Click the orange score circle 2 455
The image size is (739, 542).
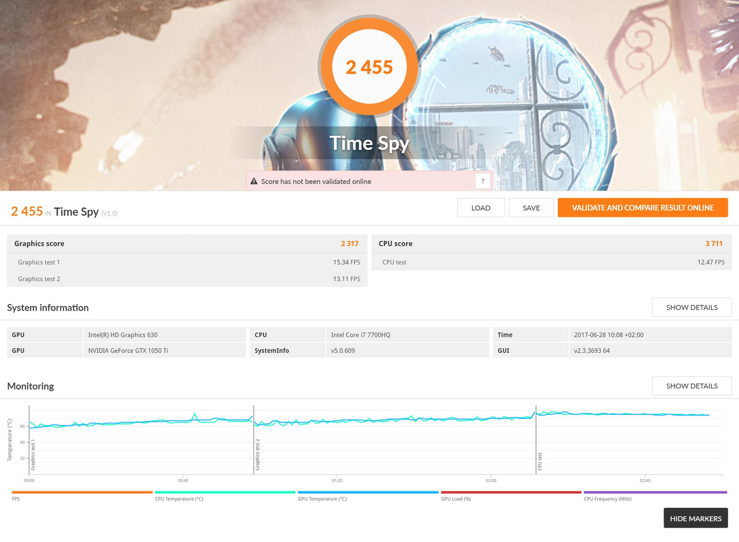click(369, 67)
